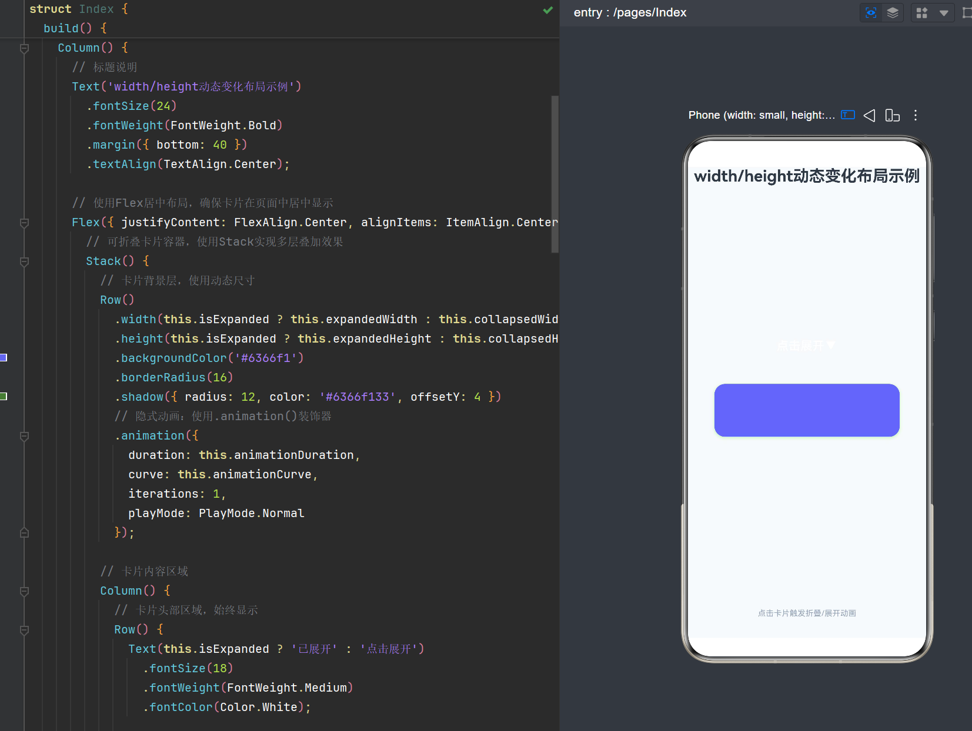Open the component layers view icon
The height and width of the screenshot is (731, 972).
[x=893, y=12]
